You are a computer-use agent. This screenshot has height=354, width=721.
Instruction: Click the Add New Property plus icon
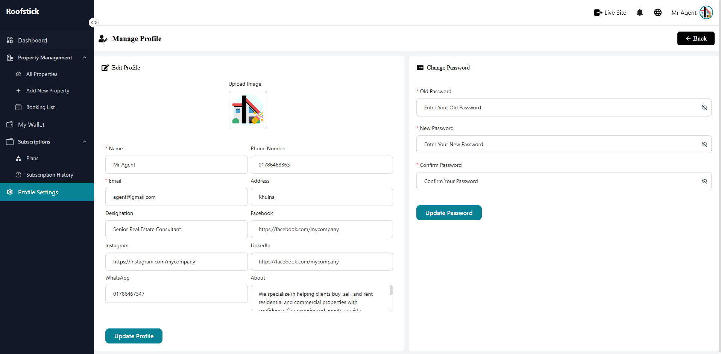pyautogui.click(x=18, y=91)
